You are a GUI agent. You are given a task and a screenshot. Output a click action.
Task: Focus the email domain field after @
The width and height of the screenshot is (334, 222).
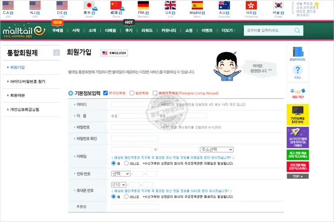(x=178, y=150)
